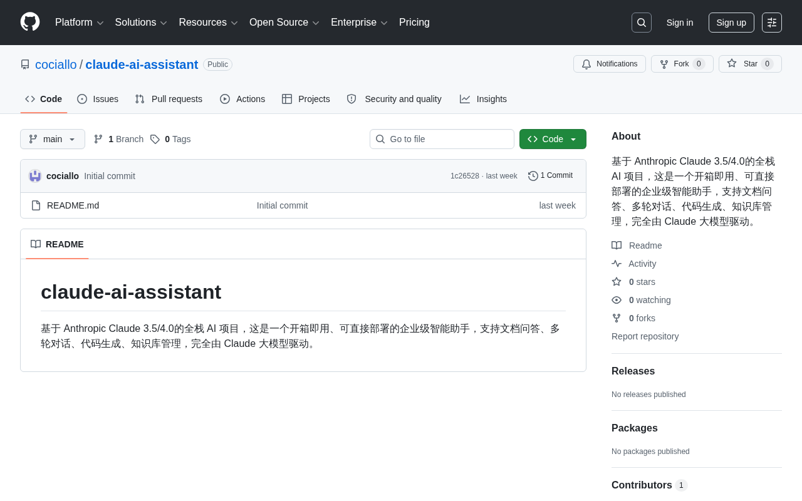
Task: Click the pulse icon beside Activity
Action: point(617,264)
